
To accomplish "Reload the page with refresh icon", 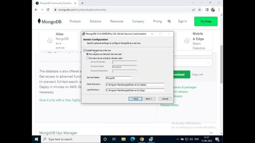I will [48, 10].
